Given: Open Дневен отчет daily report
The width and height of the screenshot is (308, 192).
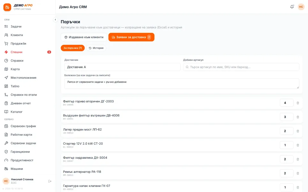Looking at the screenshot, I should tap(28, 103).
